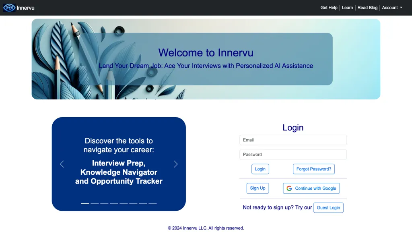Jump to the last carousel indicator
Image resolution: width=412 pixels, height=232 pixels.
click(152, 203)
